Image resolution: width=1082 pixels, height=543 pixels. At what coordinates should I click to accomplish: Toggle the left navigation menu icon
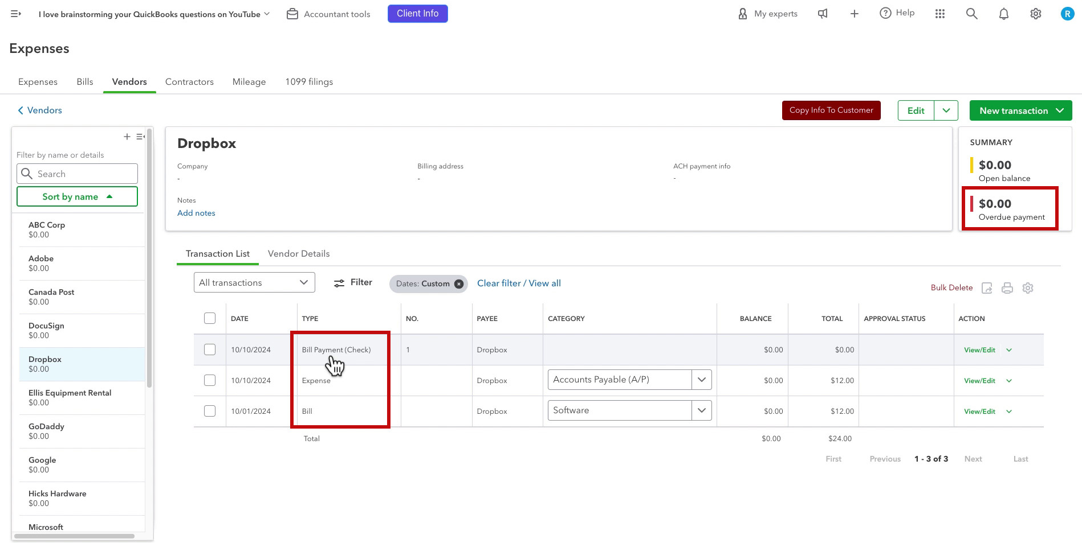click(x=16, y=14)
